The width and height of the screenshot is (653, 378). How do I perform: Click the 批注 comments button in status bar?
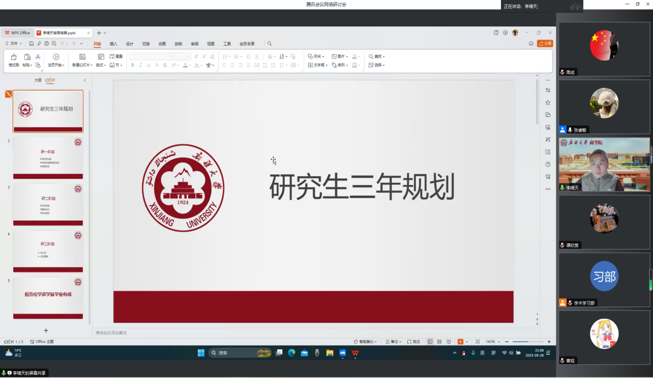[x=413, y=342]
